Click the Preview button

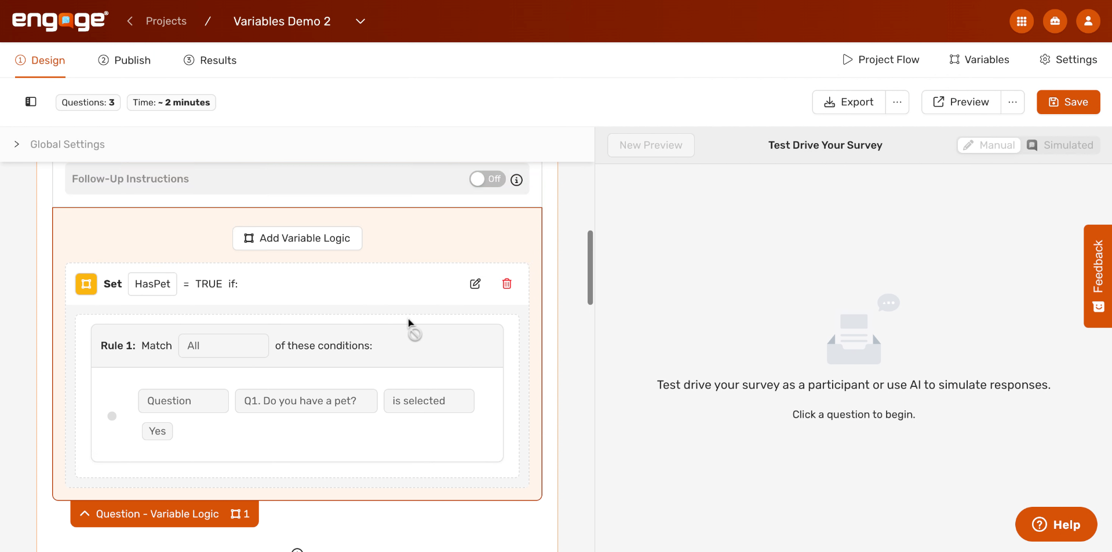pyautogui.click(x=961, y=102)
